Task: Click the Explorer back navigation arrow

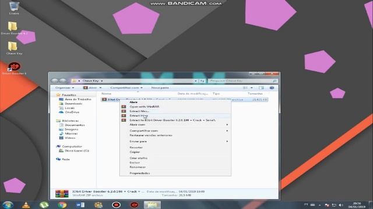Action: coord(55,81)
